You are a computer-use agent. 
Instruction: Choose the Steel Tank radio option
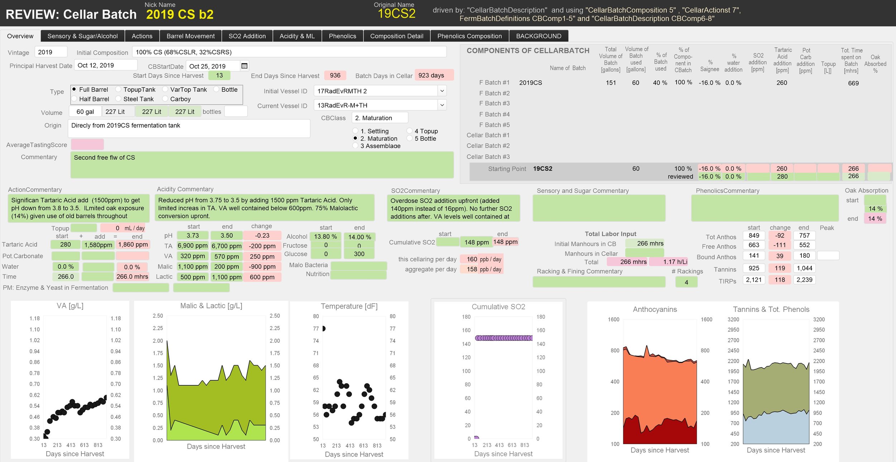pyautogui.click(x=118, y=99)
